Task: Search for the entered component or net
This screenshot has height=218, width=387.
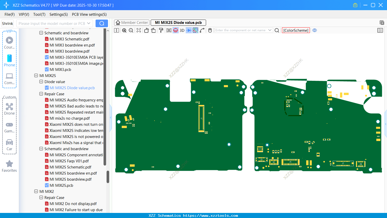Action: click(x=277, y=30)
